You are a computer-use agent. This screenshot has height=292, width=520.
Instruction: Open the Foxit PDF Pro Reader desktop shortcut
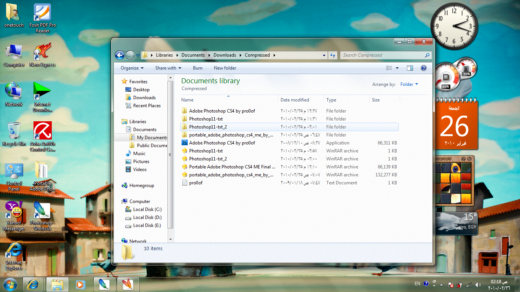coord(43,18)
